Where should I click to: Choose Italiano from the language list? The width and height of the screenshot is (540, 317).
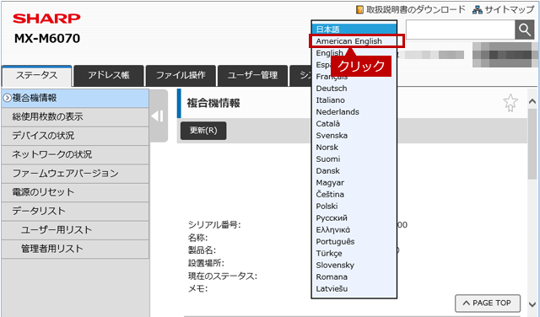(x=354, y=100)
